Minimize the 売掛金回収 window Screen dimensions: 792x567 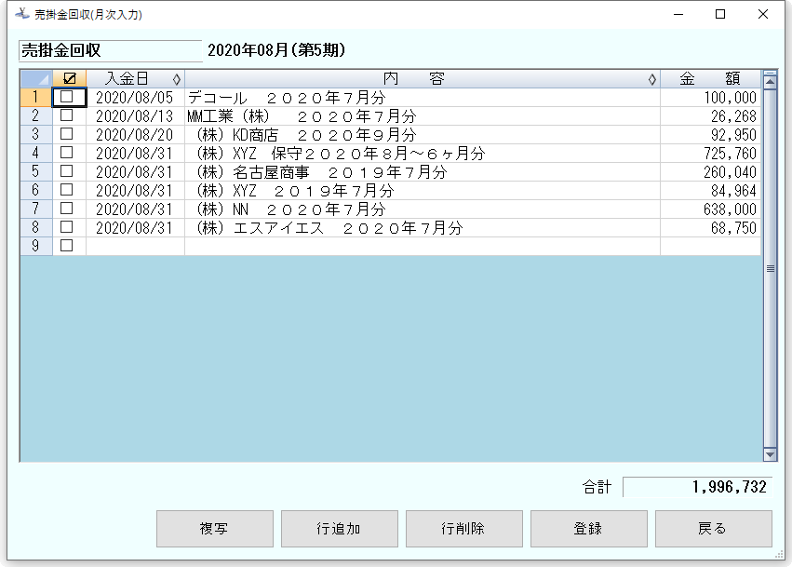(x=678, y=14)
